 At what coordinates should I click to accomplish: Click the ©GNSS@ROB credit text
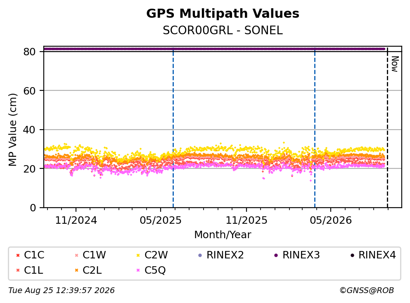point(367,291)
